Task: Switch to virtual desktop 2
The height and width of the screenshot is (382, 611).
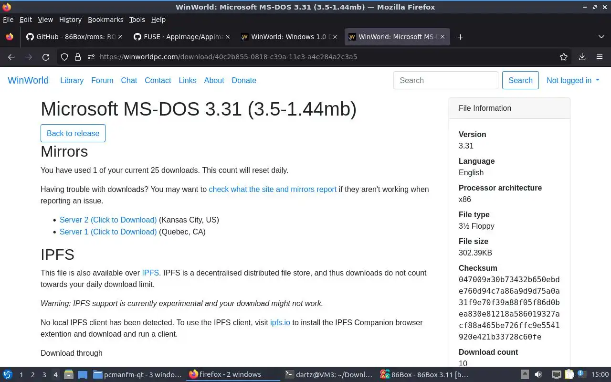Action: click(32, 375)
